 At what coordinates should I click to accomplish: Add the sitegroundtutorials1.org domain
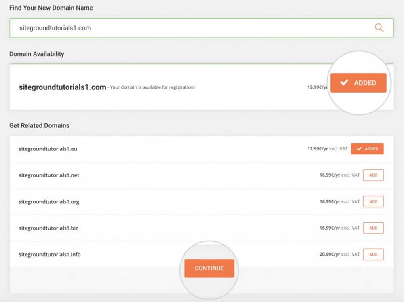373,201
